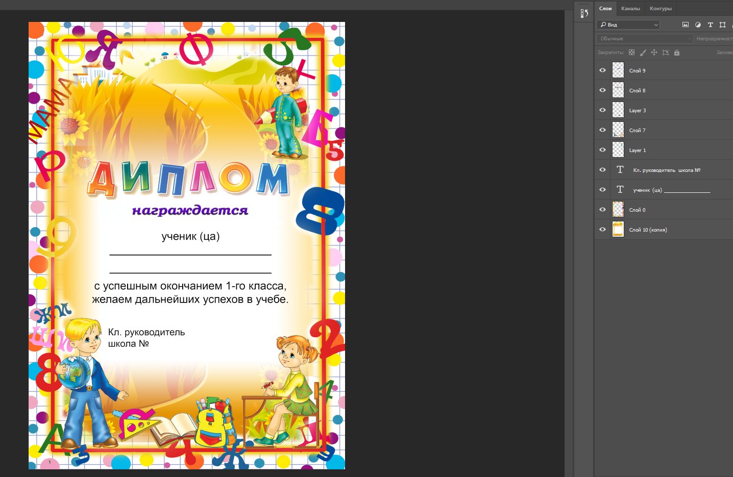Switch to the Контуры tab
Viewport: 733px width, 477px height.
coord(661,9)
